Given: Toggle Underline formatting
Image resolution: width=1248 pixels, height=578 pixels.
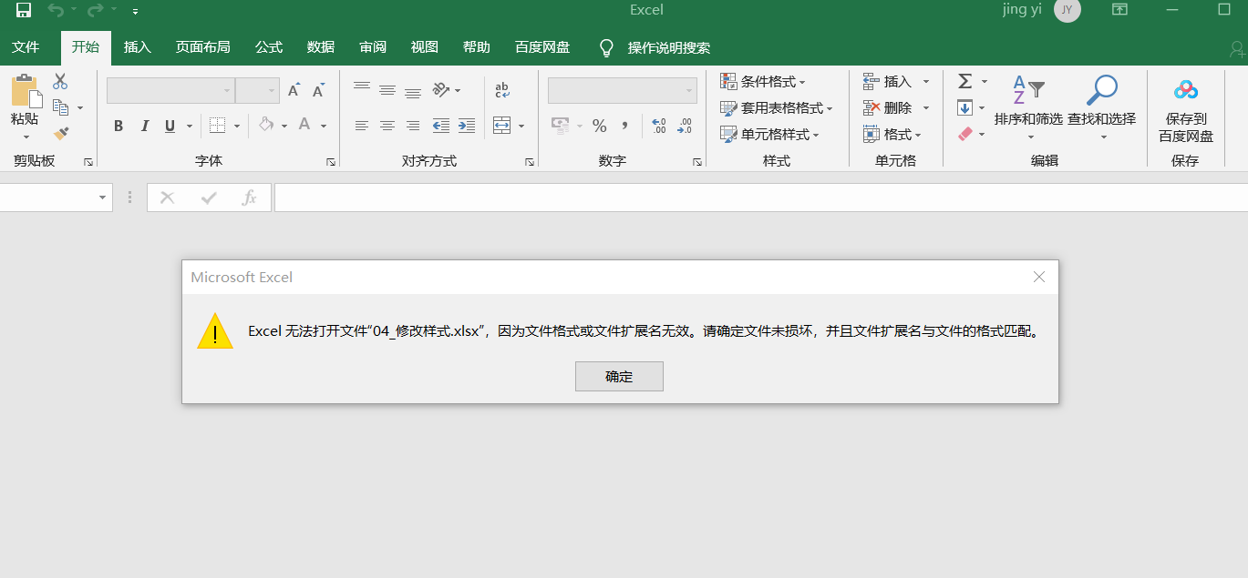Looking at the screenshot, I should tap(170, 126).
